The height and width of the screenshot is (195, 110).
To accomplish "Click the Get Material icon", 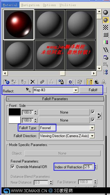I will pyautogui.click(x=7, y=82).
